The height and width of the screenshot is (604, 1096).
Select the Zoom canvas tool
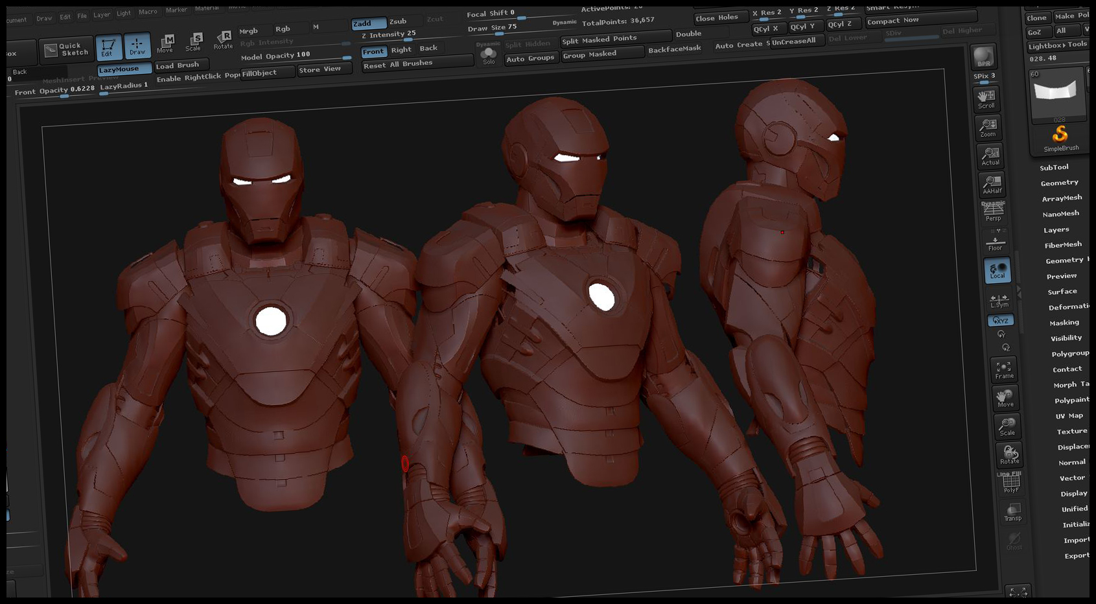coord(988,127)
